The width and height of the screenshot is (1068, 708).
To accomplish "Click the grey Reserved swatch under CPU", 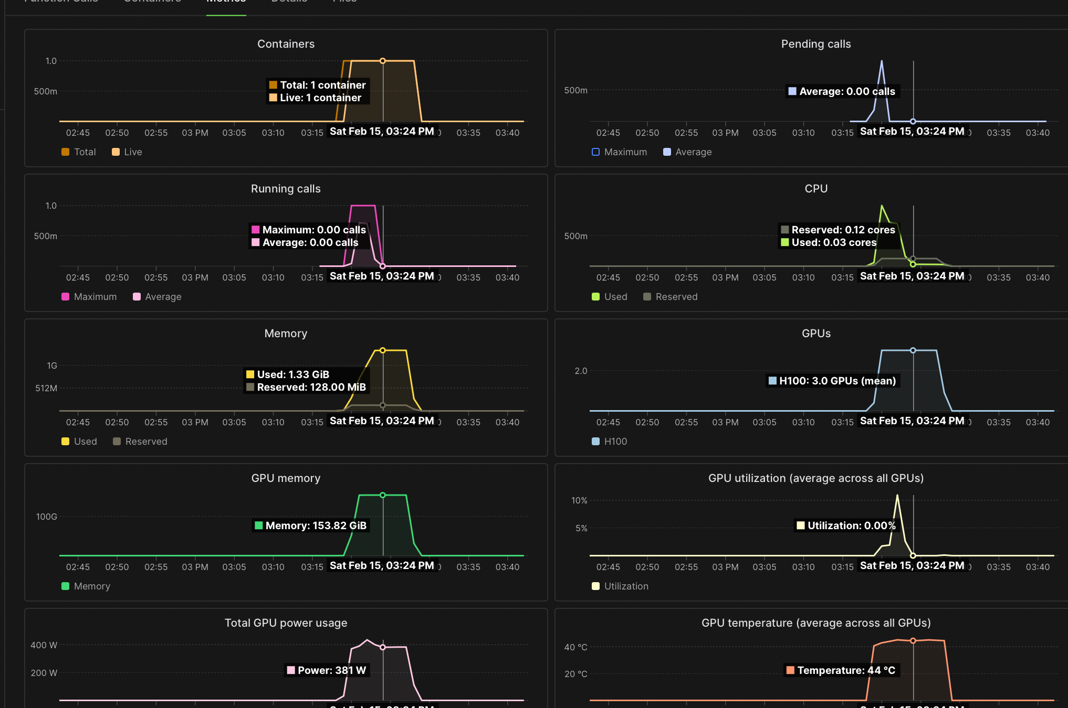I will click(647, 297).
